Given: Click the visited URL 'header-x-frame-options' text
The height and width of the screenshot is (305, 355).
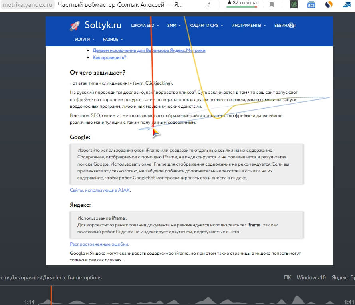Looking at the screenshot, I should [x=73, y=277].
